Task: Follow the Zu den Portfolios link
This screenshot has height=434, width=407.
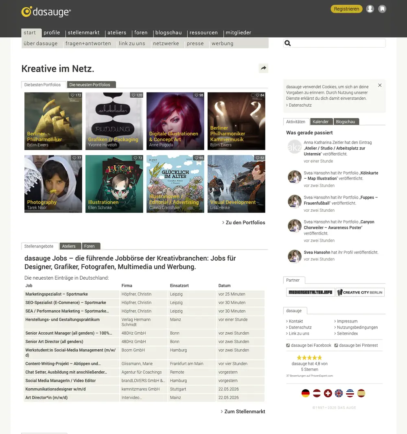Action: click(243, 223)
